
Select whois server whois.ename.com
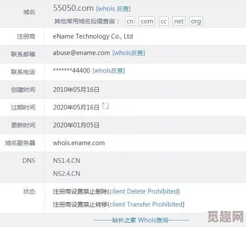point(79,143)
